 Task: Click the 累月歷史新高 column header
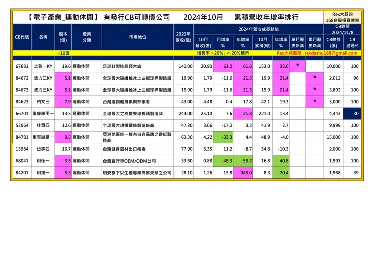(x=315, y=42)
